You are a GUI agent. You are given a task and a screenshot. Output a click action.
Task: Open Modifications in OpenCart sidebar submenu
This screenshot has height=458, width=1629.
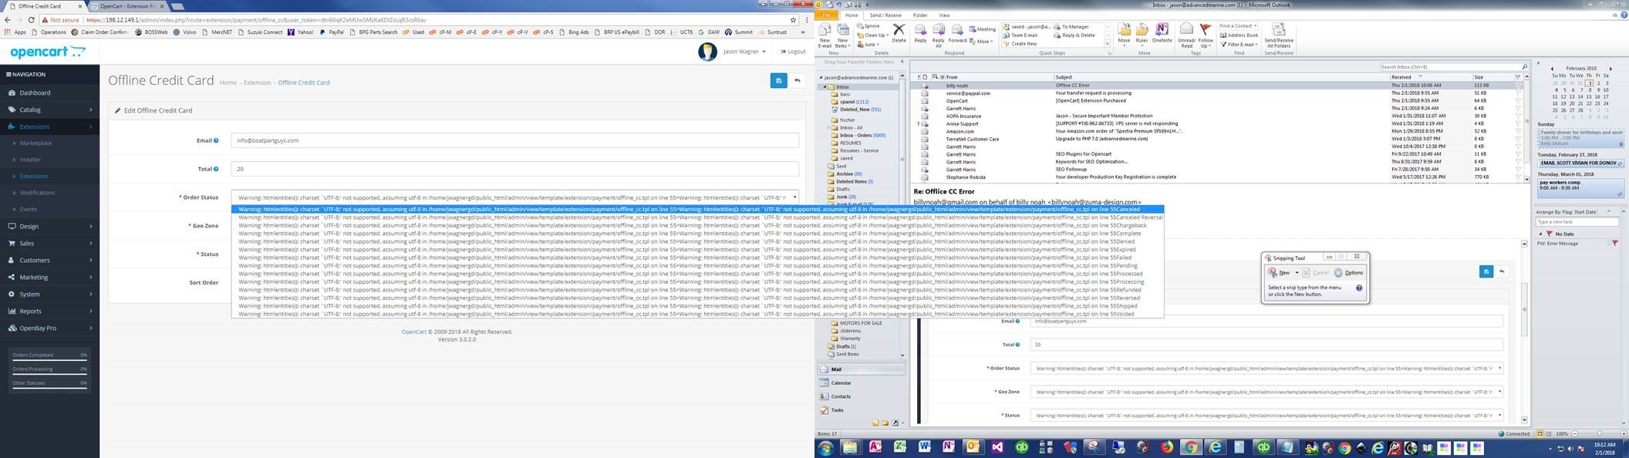[x=37, y=193]
